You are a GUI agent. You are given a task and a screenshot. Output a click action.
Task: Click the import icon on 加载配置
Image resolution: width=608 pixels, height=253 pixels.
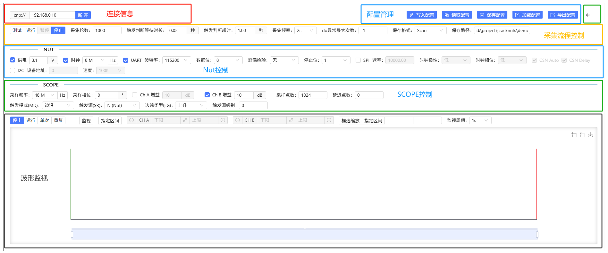tap(517, 15)
